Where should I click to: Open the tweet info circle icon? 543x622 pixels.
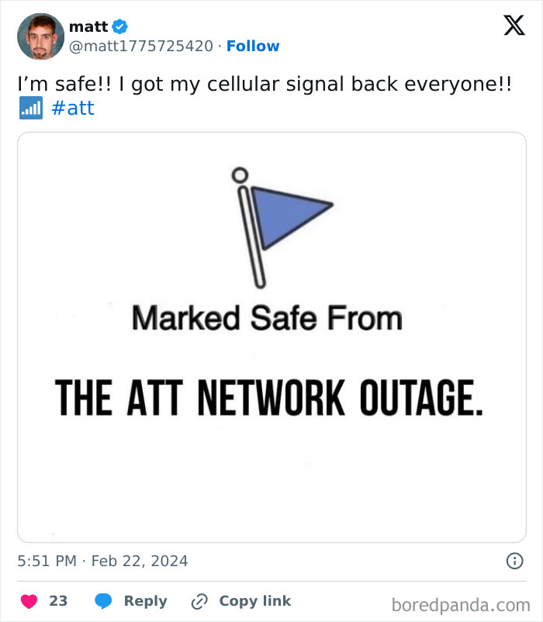tap(514, 561)
